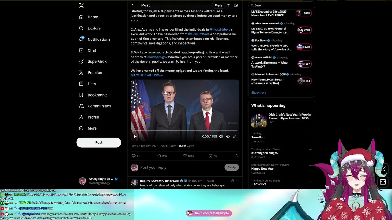This screenshot has height=220, width=392.
Task: Open the Explore page
Action: 90,28
